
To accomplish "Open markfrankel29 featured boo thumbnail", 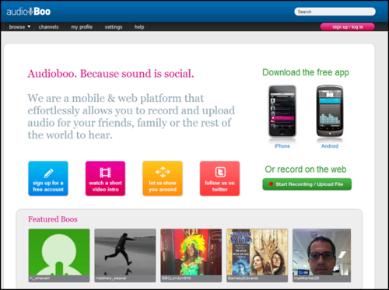I will [x=321, y=255].
